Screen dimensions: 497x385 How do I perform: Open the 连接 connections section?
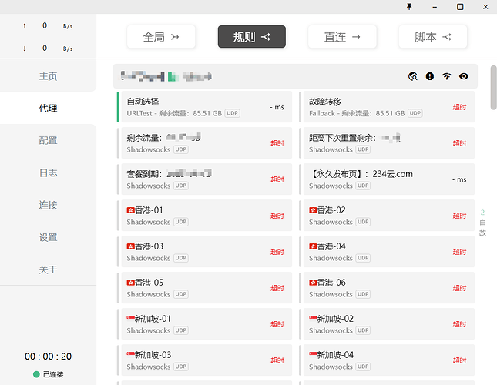click(49, 205)
